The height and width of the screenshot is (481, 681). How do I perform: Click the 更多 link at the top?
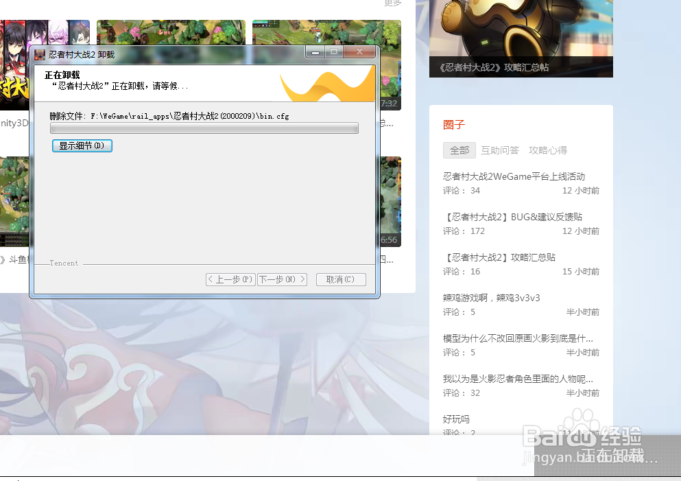tap(392, 3)
